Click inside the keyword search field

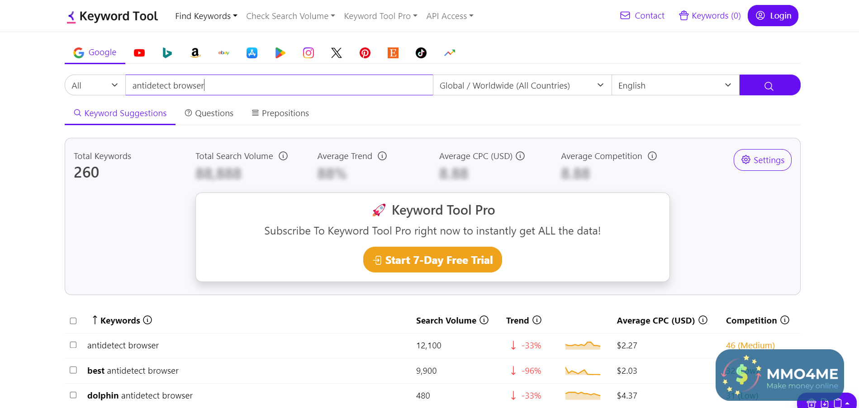[x=279, y=85]
